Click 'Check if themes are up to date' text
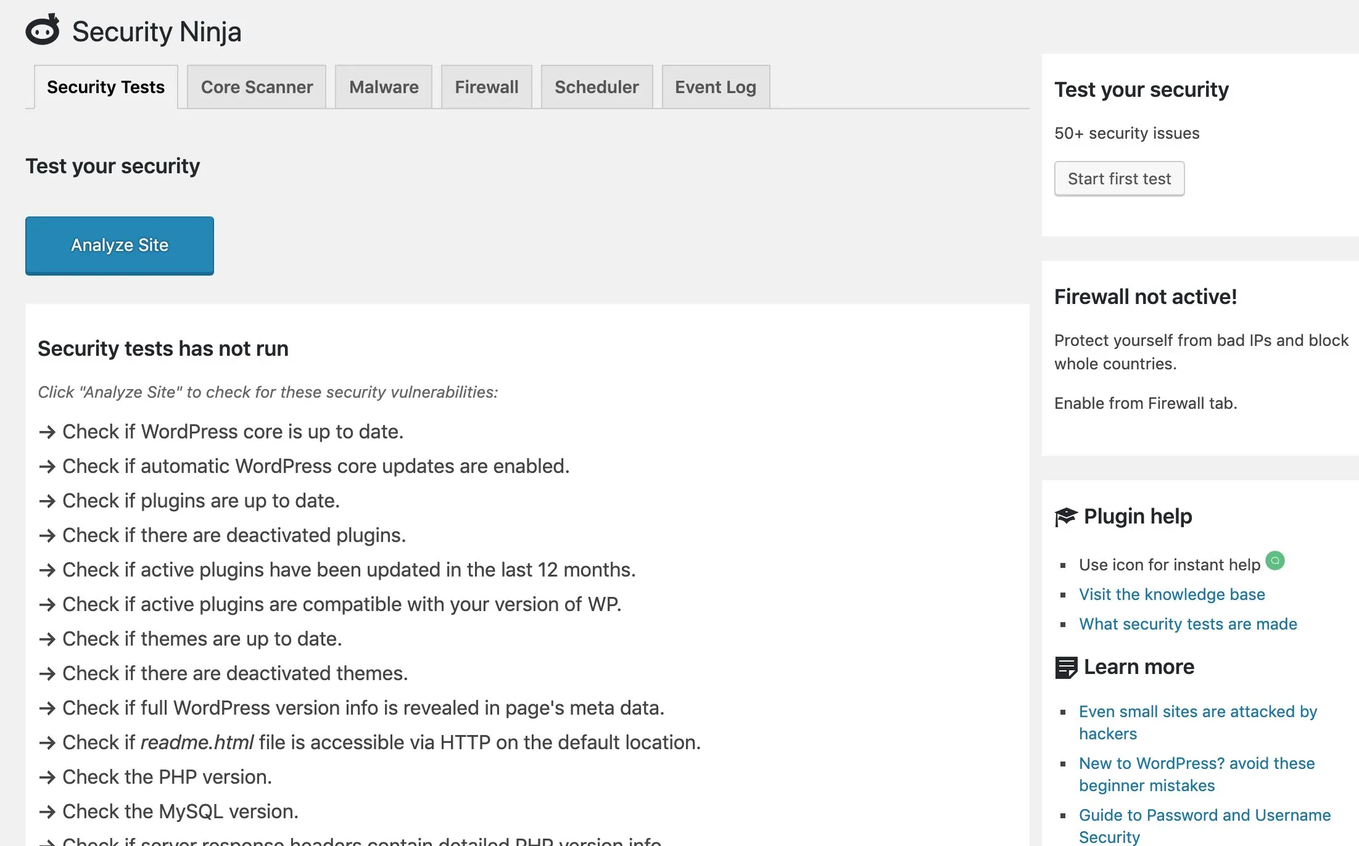This screenshot has height=846, width=1359. coord(202,639)
